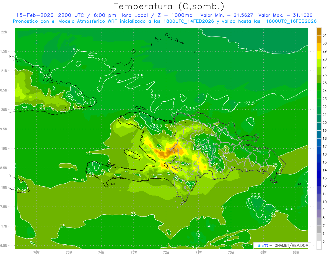This screenshot has width=332, height=256.
Task: Click the "22N" latitude axis label
Action: pos(5,32)
